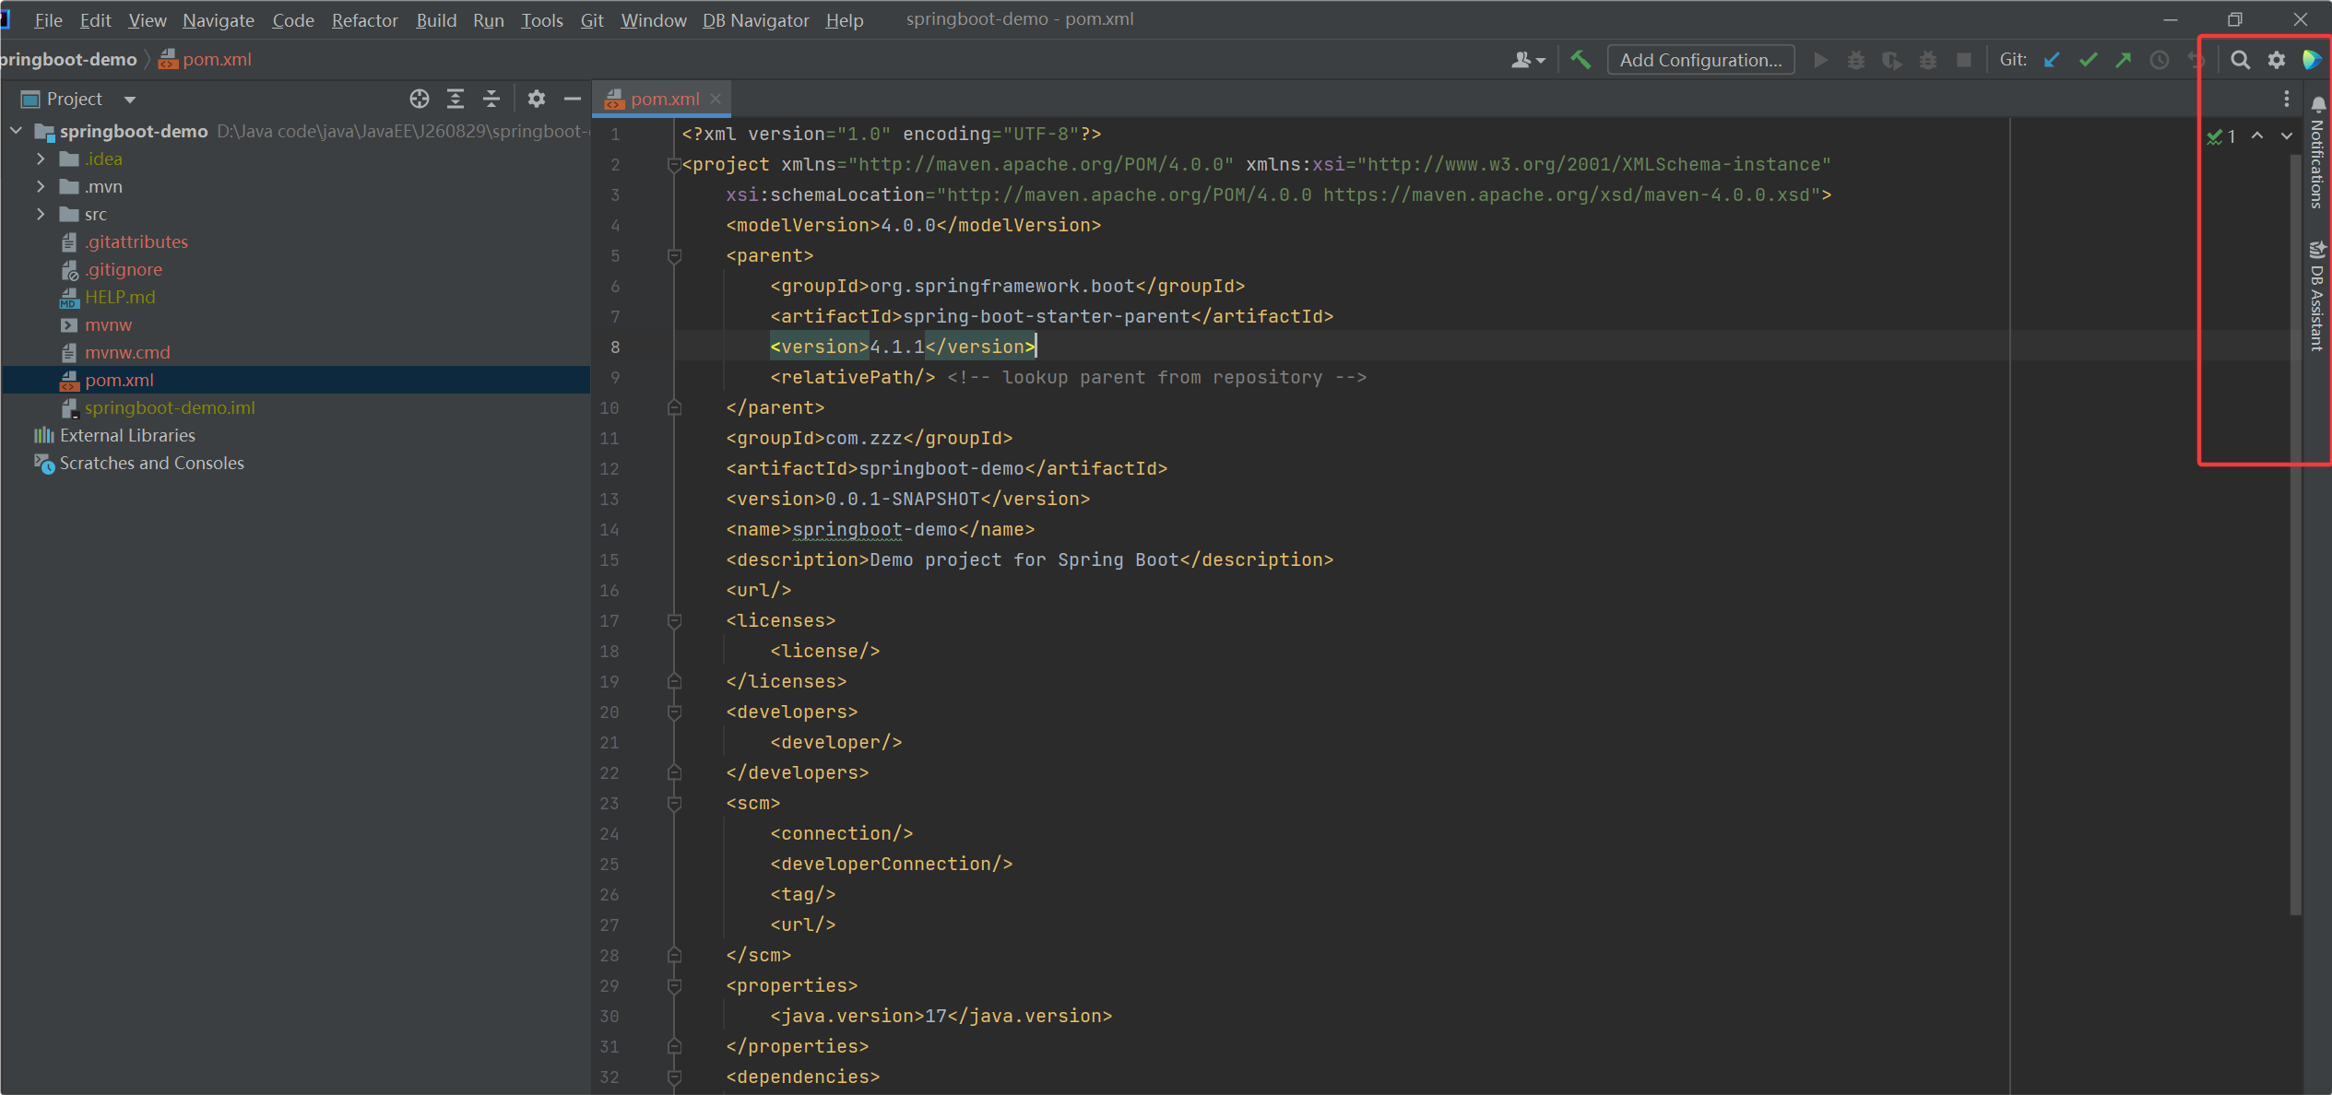2332x1095 pixels.
Task: Expand the .idea folder
Action: point(41,159)
